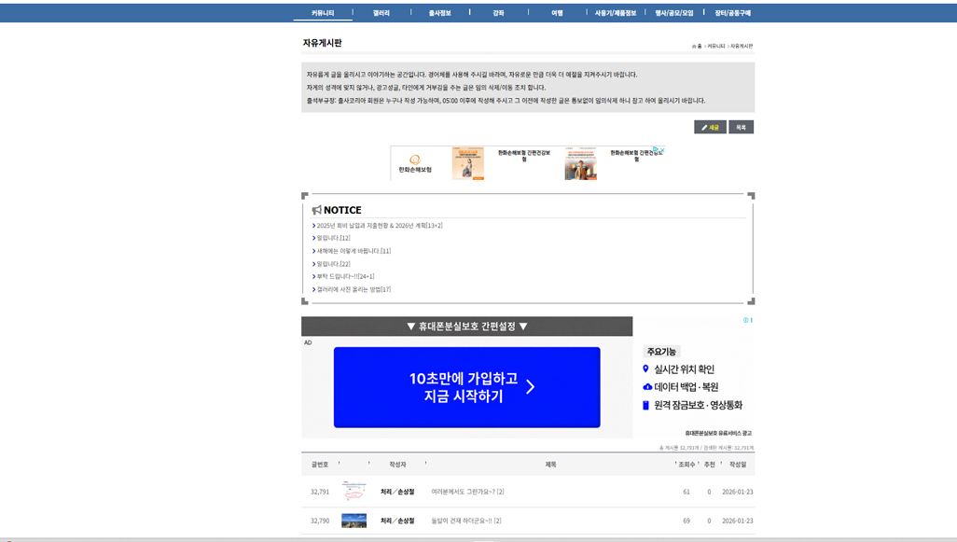Image resolution: width=957 pixels, height=542 pixels.
Task: Open the notice '갤러리에 사진 올리는 방법'
Action: click(353, 289)
